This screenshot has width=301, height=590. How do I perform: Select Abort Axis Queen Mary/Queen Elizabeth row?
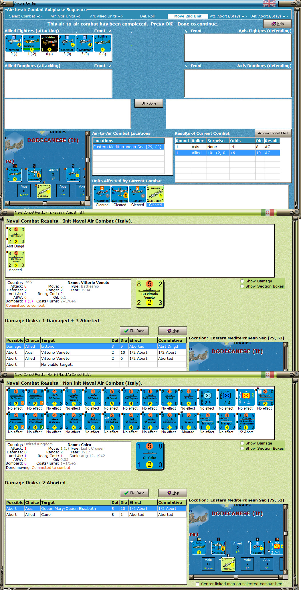[x=96, y=509]
